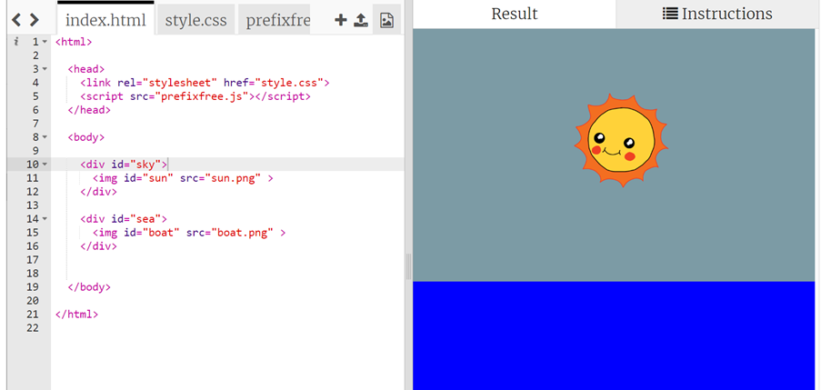Go to previous tab with left chevron

16,20
